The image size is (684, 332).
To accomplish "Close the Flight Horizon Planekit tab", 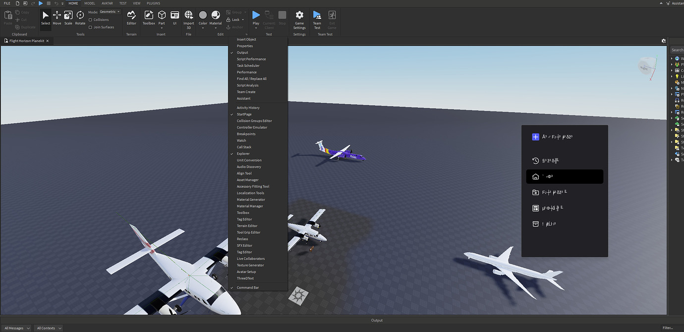I will coord(48,41).
